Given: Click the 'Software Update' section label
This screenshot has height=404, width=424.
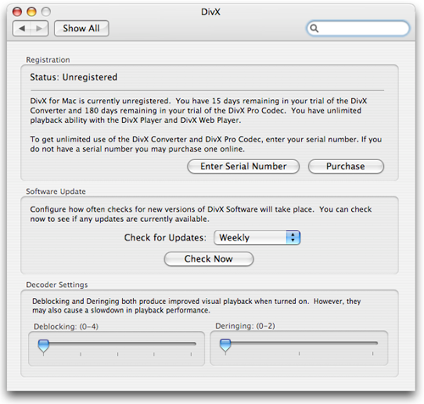Looking at the screenshot, I should pos(56,191).
